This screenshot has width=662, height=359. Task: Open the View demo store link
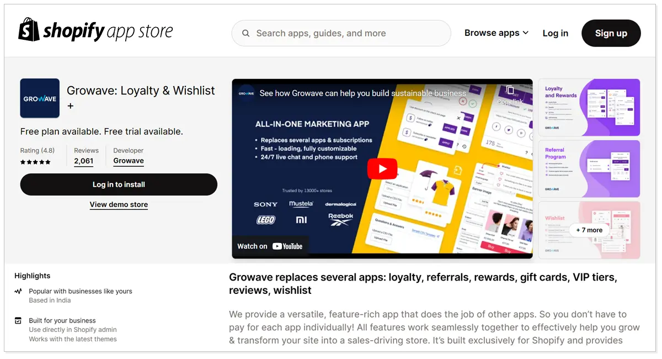click(119, 204)
